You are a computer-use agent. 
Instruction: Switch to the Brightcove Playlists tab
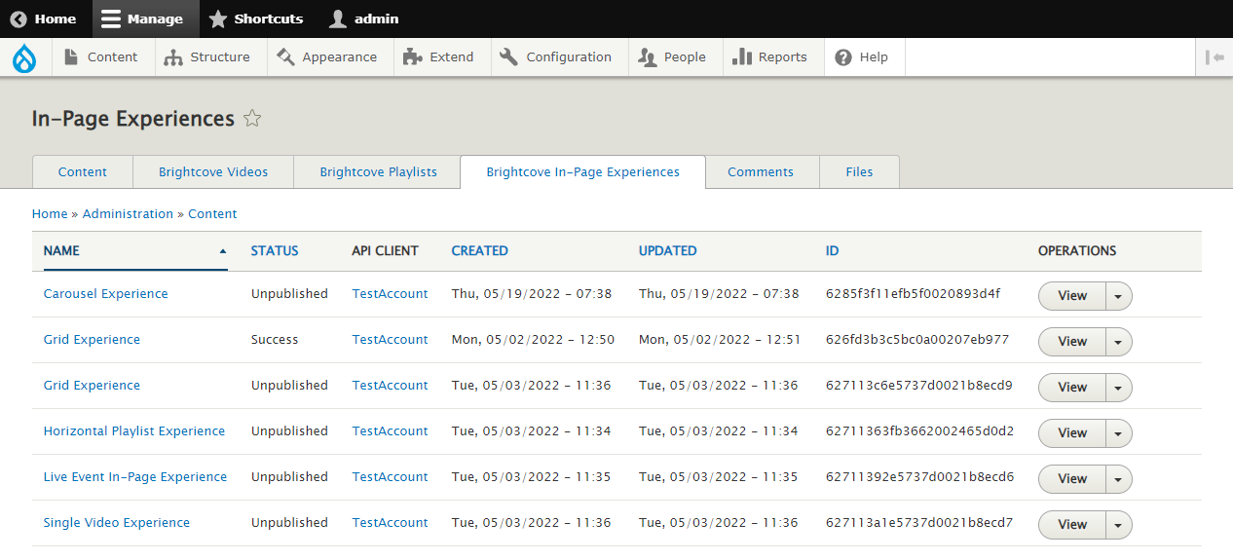coord(378,172)
